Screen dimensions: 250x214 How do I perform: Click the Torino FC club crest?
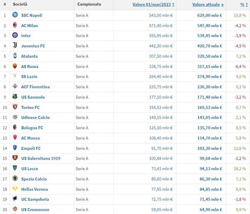[15, 107]
